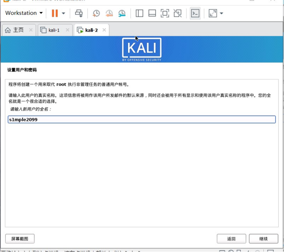Image resolution: width=284 pixels, height=252 pixels.
Task: Click the full name input field
Action: tap(142, 119)
